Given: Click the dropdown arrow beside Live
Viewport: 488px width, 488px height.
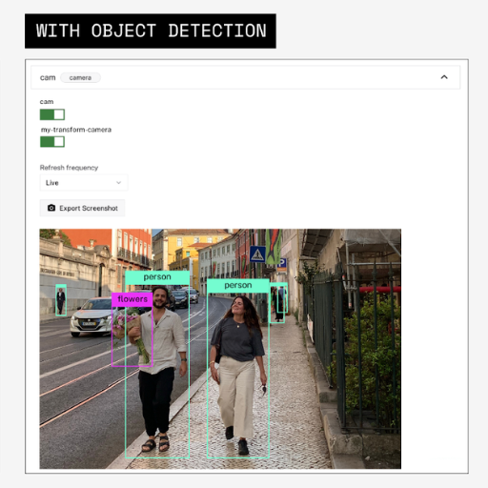Looking at the screenshot, I should point(118,183).
